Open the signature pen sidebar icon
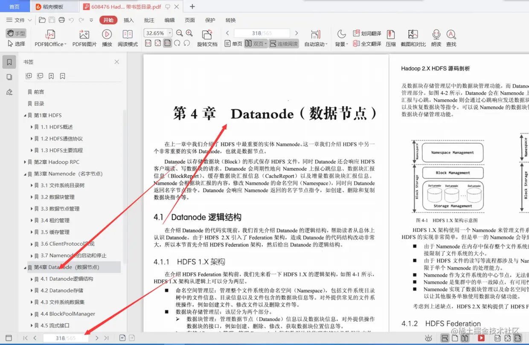The height and width of the screenshot is (345, 529). click(9, 92)
